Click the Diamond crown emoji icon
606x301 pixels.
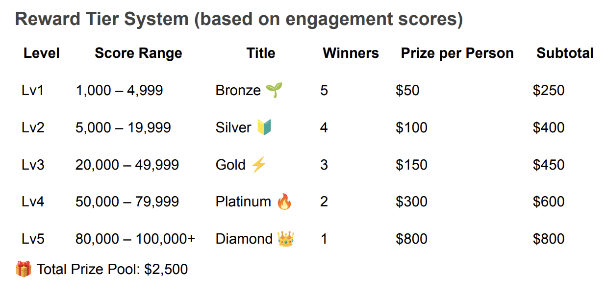[x=285, y=239]
